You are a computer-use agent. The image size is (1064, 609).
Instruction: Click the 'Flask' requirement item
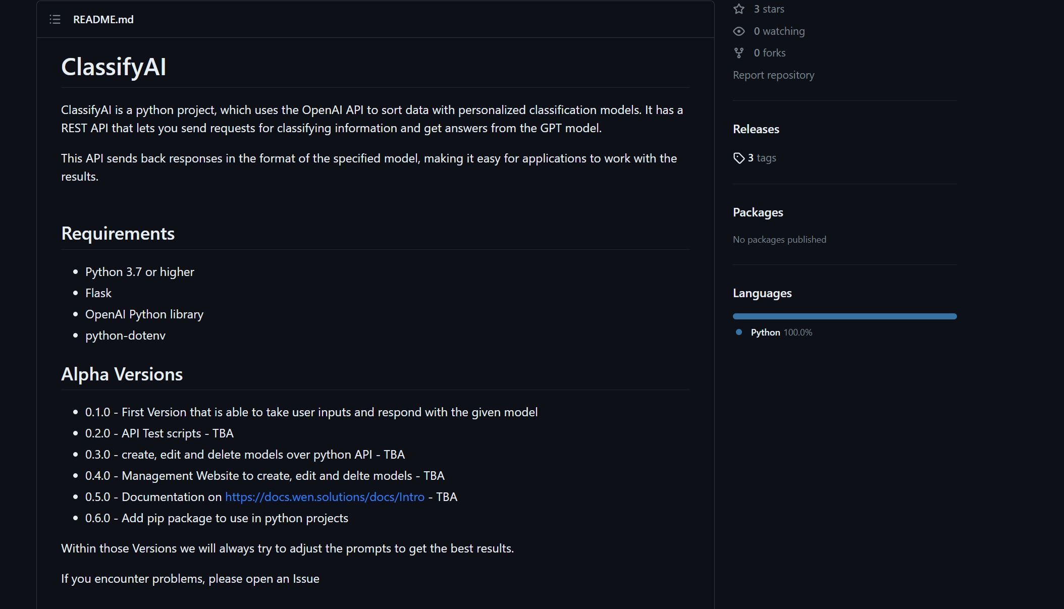tap(98, 293)
